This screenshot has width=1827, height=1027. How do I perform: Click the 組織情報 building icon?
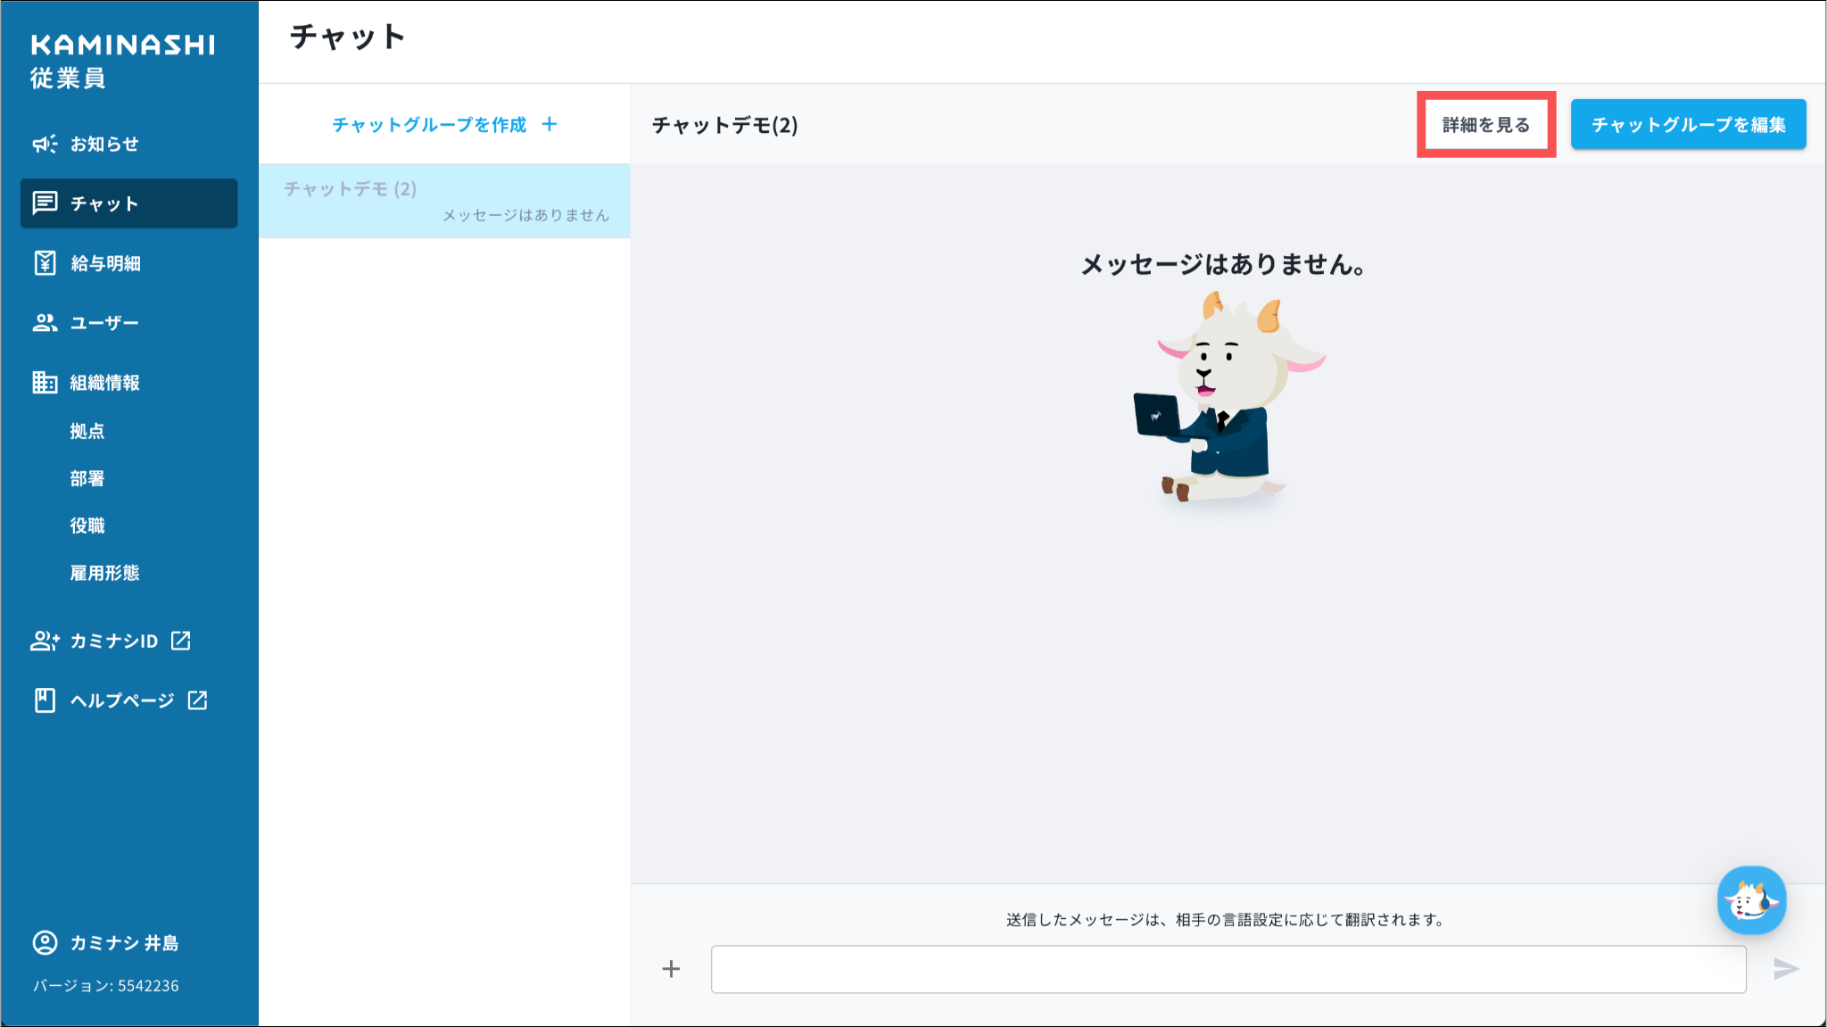coord(45,383)
